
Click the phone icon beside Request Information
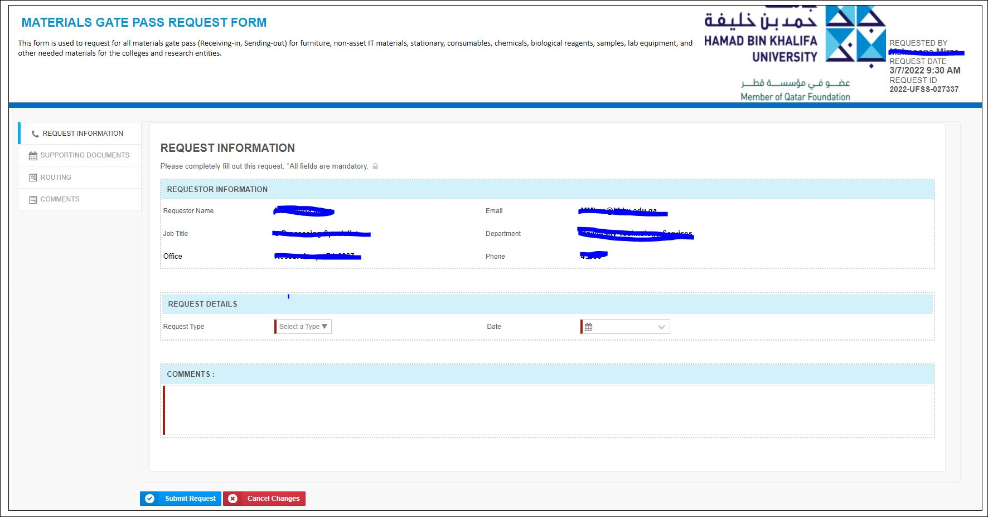[35, 134]
